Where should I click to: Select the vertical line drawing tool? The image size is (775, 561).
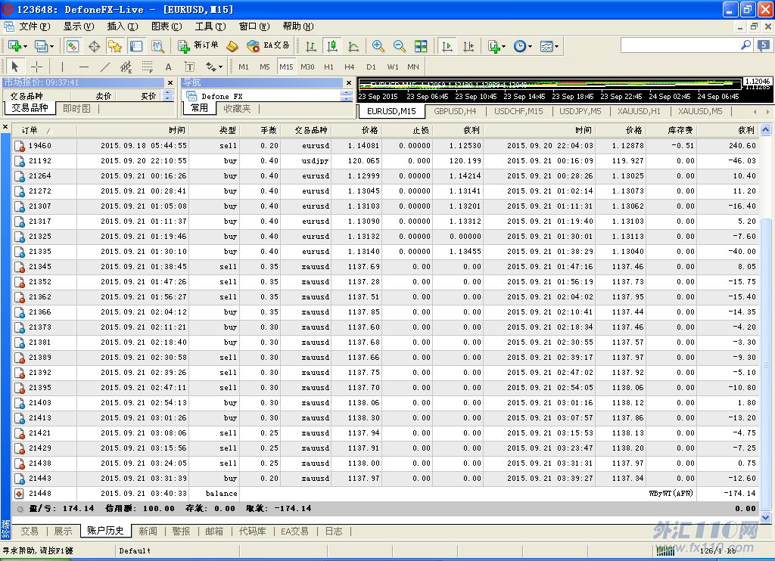[x=62, y=67]
